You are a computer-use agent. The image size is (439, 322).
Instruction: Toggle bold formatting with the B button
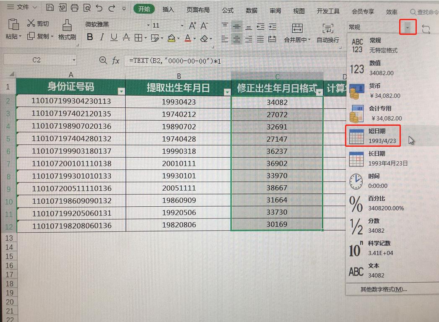[89, 38]
